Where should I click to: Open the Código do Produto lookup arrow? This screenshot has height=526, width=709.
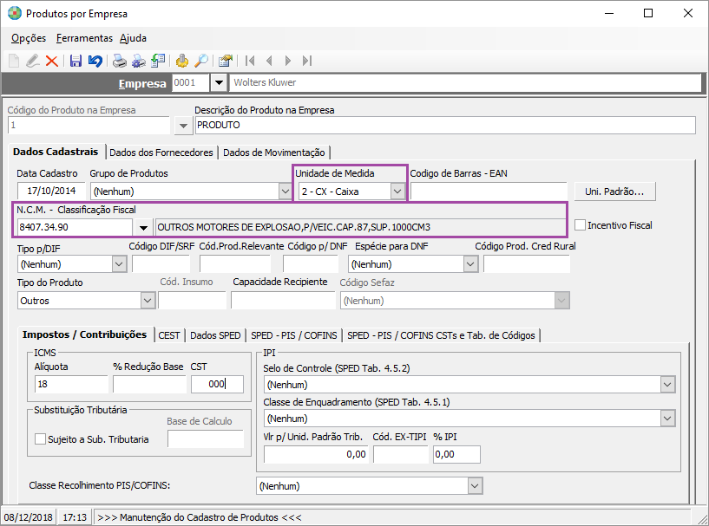coord(183,126)
